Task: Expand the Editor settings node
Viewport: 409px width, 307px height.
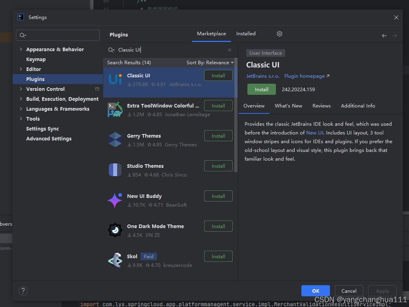Action: pos(21,69)
